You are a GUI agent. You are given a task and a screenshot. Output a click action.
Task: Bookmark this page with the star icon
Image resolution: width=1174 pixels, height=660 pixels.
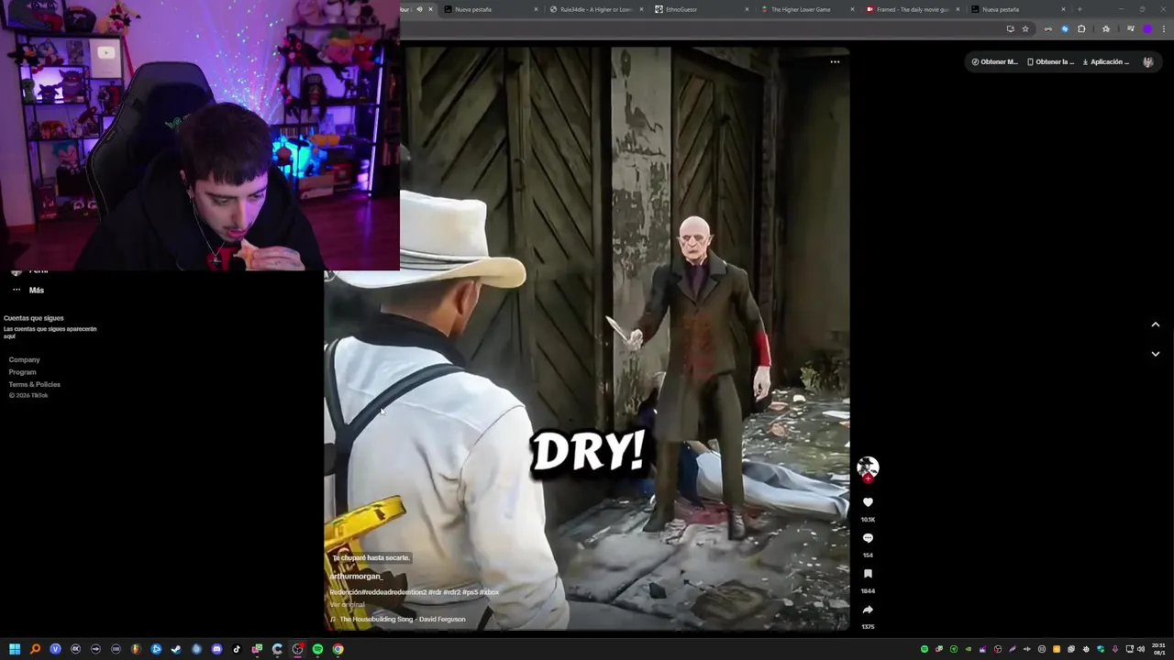pyautogui.click(x=1025, y=29)
